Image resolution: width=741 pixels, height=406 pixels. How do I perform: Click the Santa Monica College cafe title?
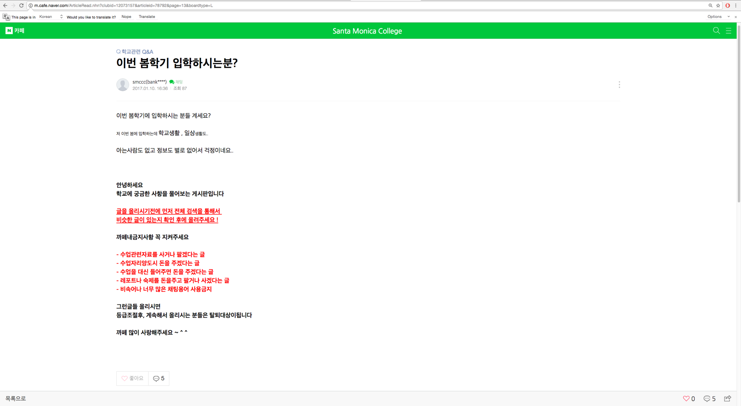tap(367, 31)
